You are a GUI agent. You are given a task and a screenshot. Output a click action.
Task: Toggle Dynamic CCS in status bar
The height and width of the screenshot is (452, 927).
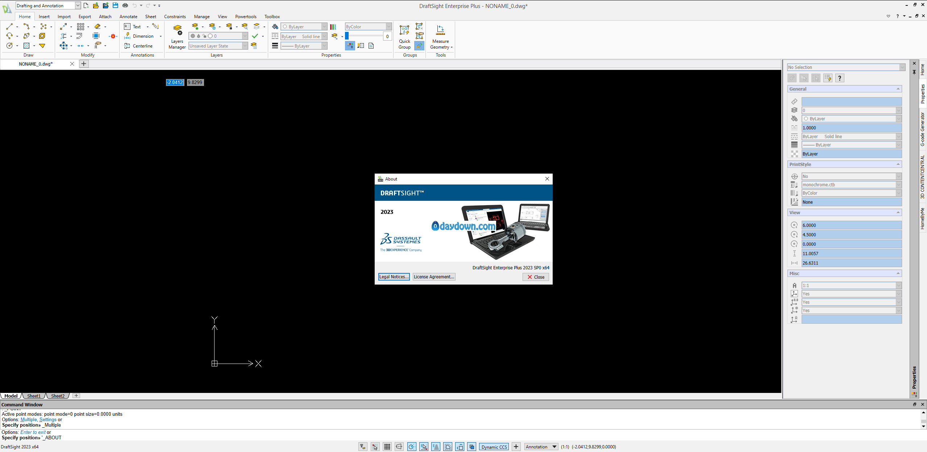(x=494, y=447)
